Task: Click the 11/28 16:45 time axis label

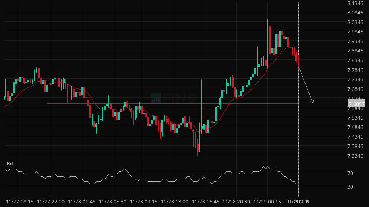Action: tap(205, 202)
